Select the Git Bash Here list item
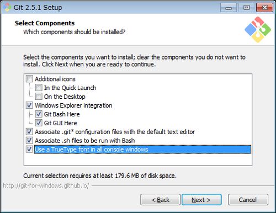The image size is (276, 213). click(62, 114)
